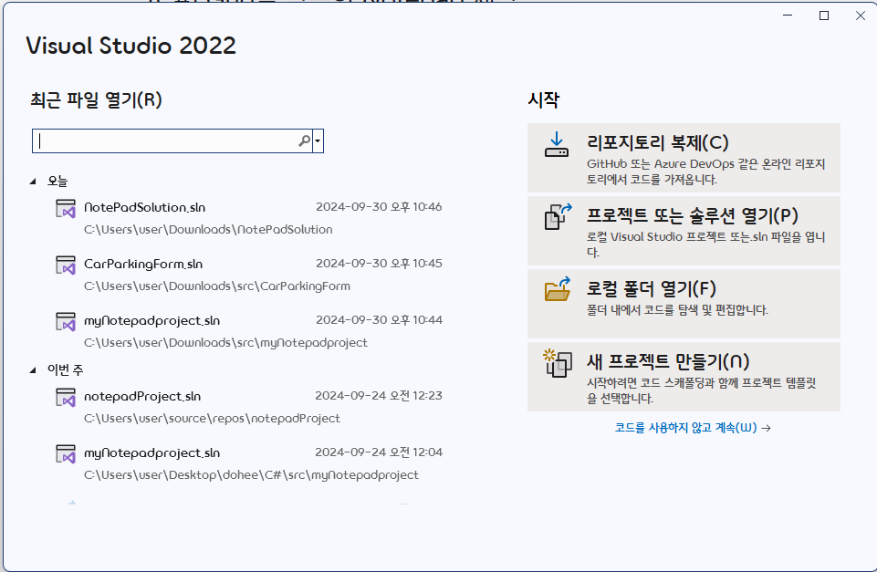Screen dimensions: 877x572
Task: Select the path C:\Users\user\Downloads\NotePadSolution
Action: (x=208, y=230)
